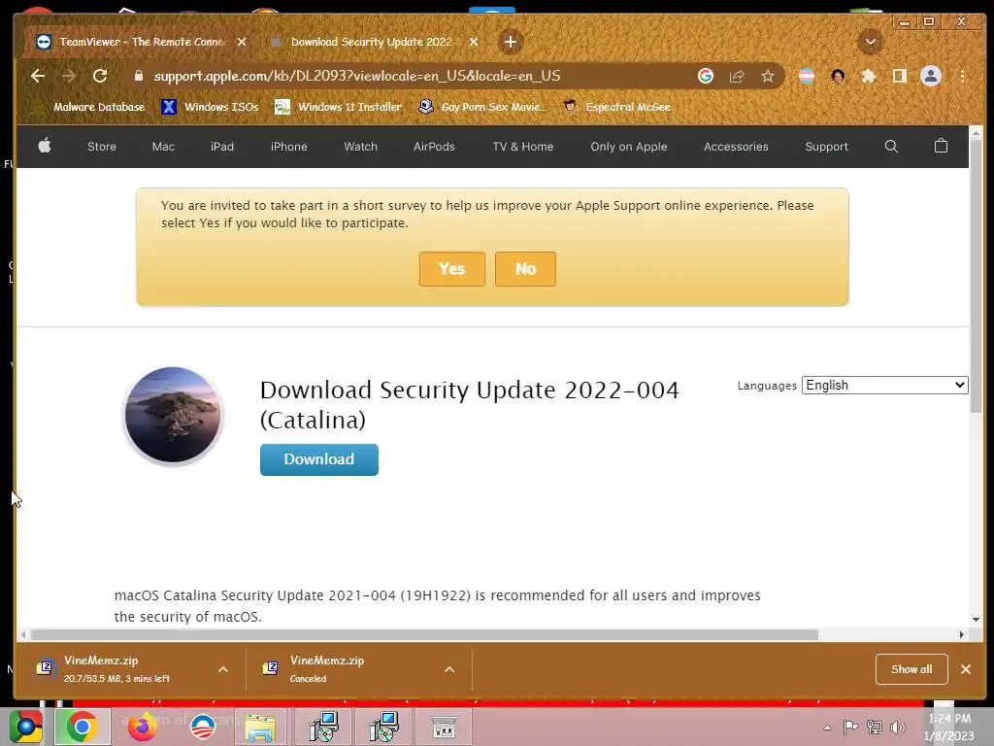Click the striped flag extension icon
Image resolution: width=994 pixels, height=746 pixels.
tap(807, 76)
